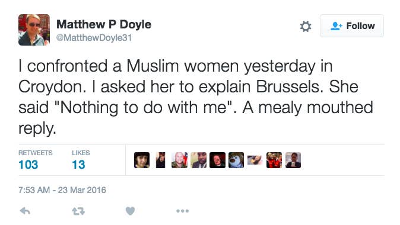The width and height of the screenshot is (400, 225).
Task: Click the reply arrow icon
Action: 25,211
